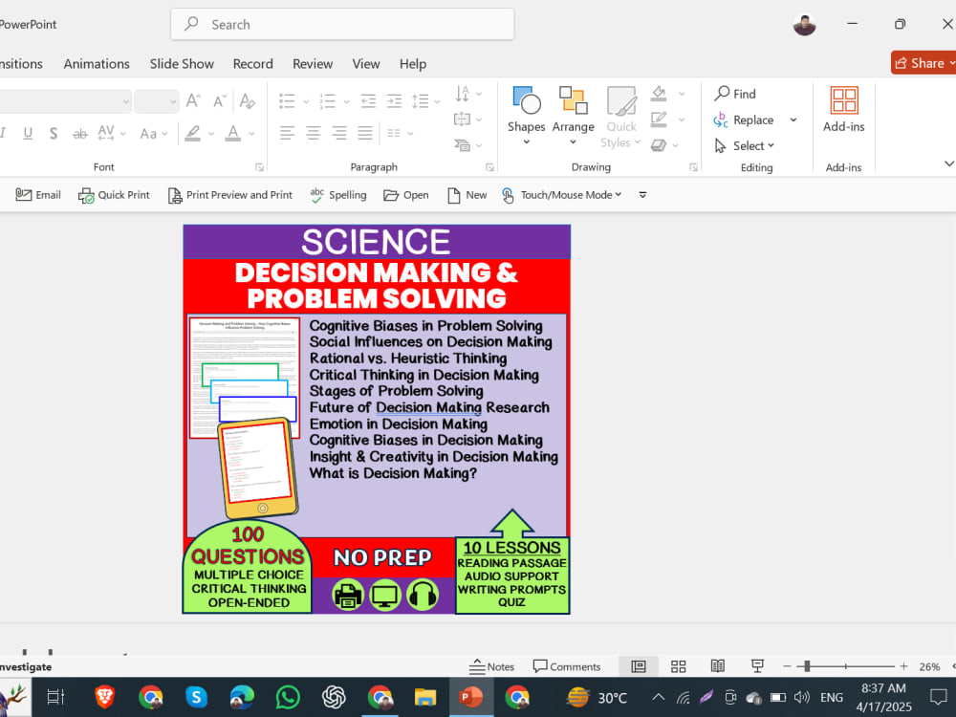Switch to the Record tab
This screenshot has height=717, width=956.
pos(253,64)
